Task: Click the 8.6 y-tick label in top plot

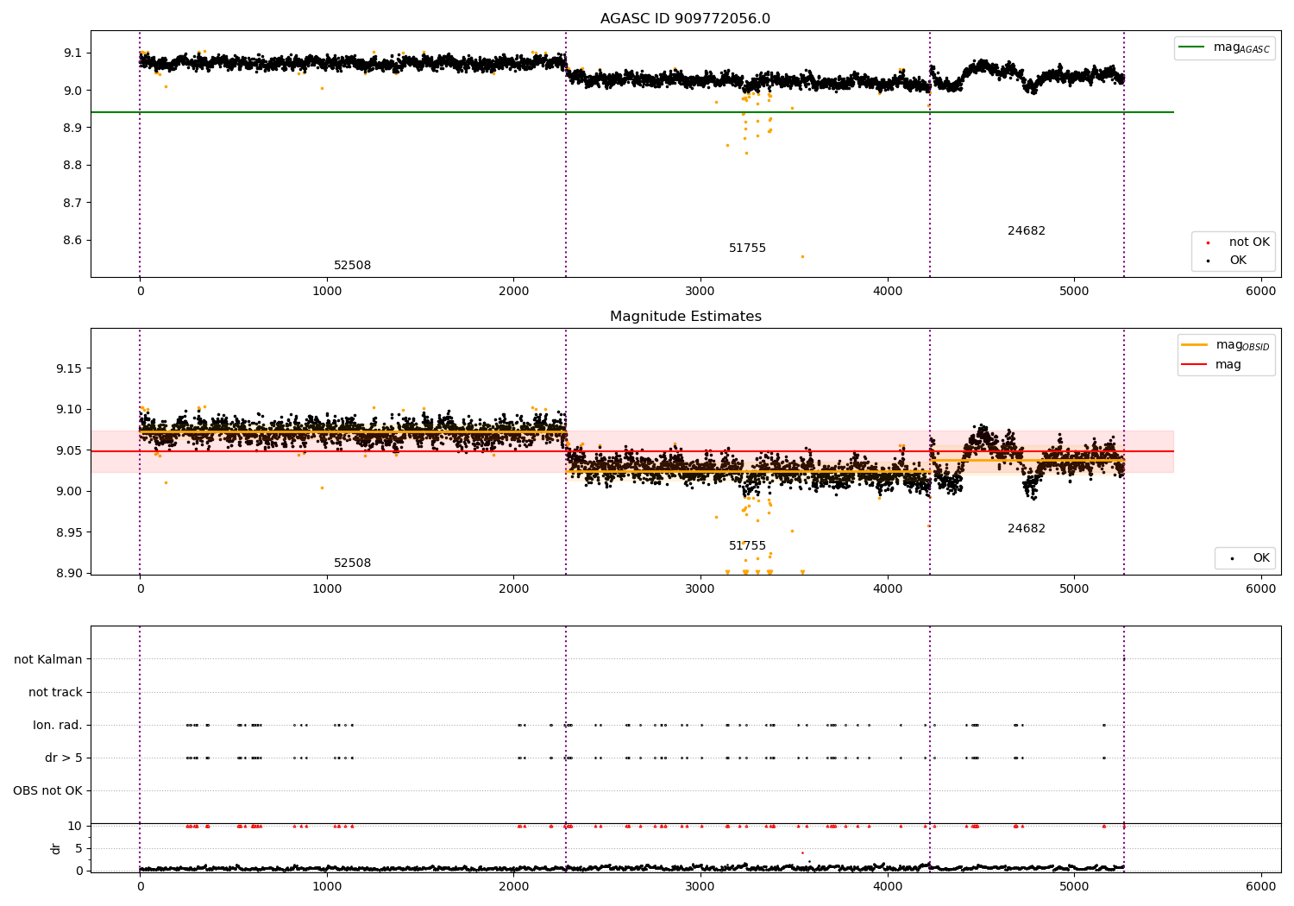Action: pos(72,241)
